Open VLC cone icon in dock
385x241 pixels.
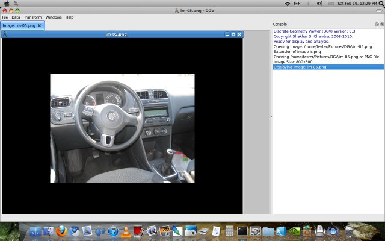pyautogui.click(x=126, y=231)
